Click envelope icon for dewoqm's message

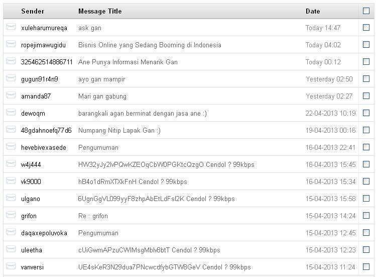click(11, 113)
